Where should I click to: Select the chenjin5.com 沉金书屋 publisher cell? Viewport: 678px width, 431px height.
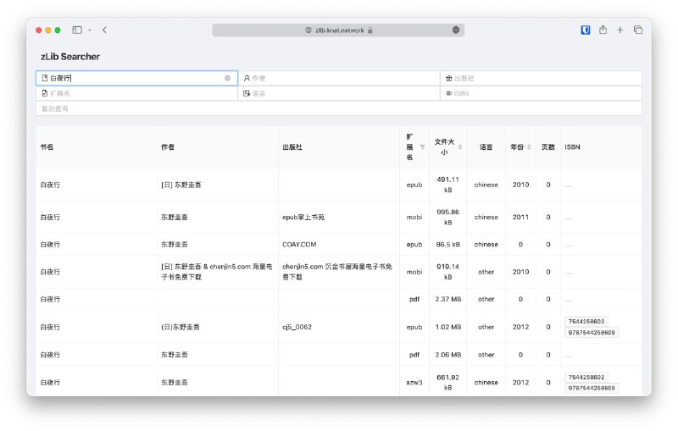tap(337, 272)
